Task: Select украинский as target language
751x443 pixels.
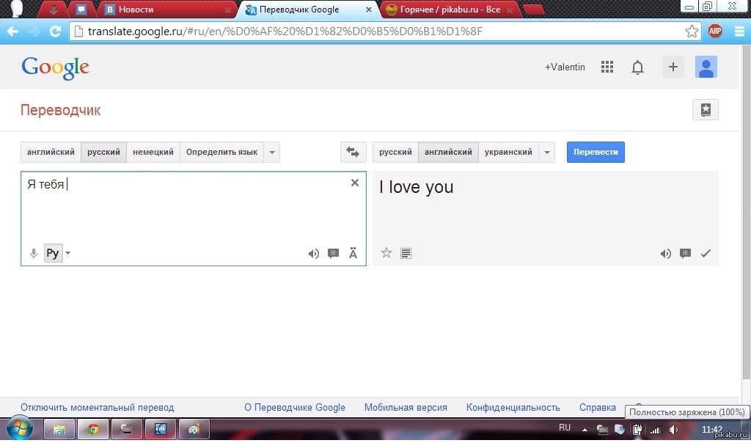Action: 509,153
